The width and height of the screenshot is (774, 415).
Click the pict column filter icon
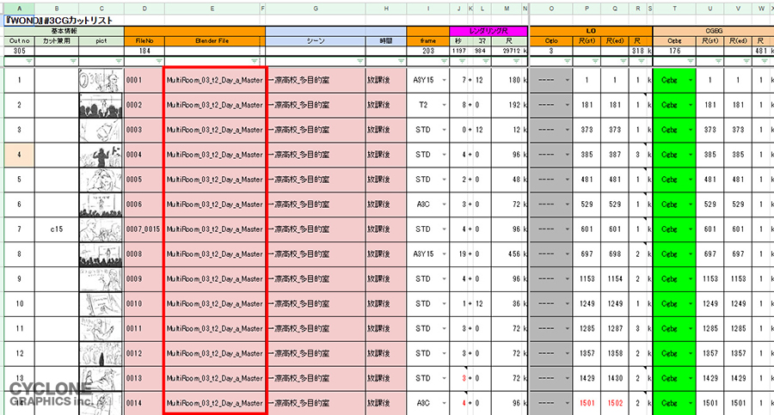[118, 61]
